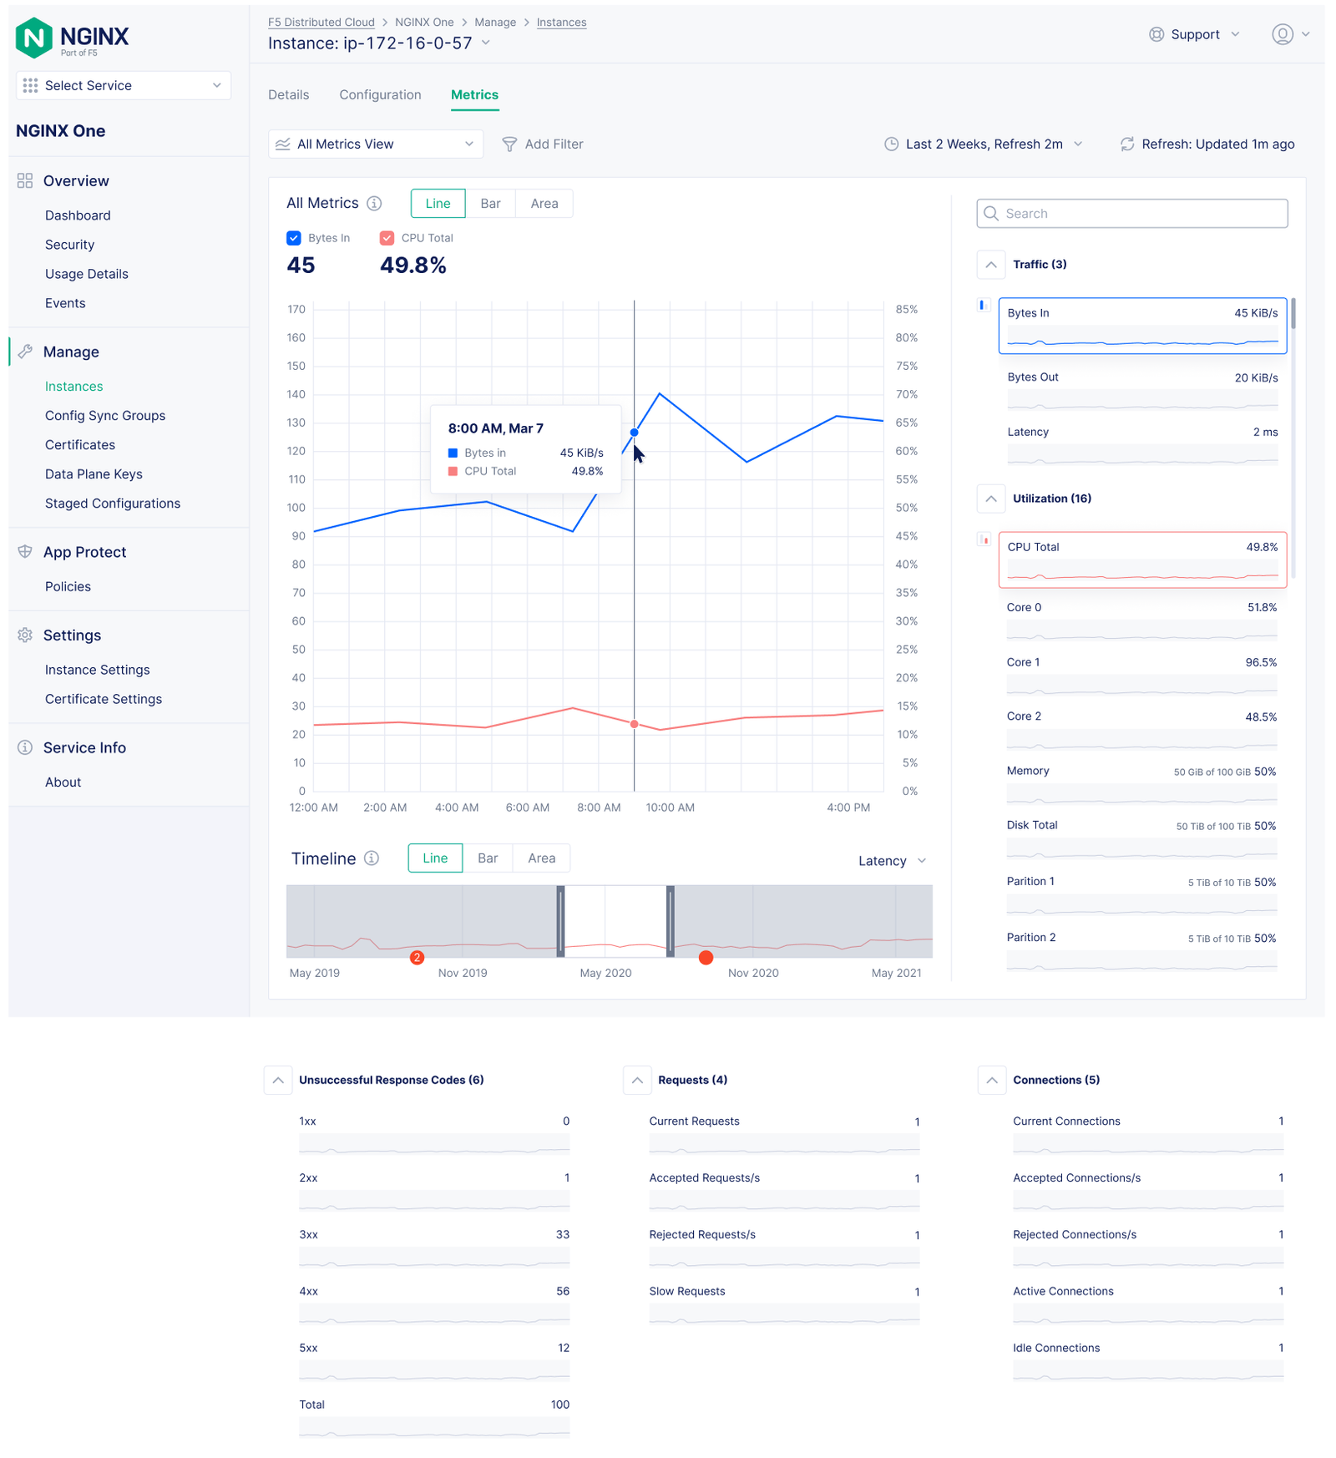Click the Support lifebuoy icon
This screenshot has width=1336, height=1458.
pos(1156,34)
